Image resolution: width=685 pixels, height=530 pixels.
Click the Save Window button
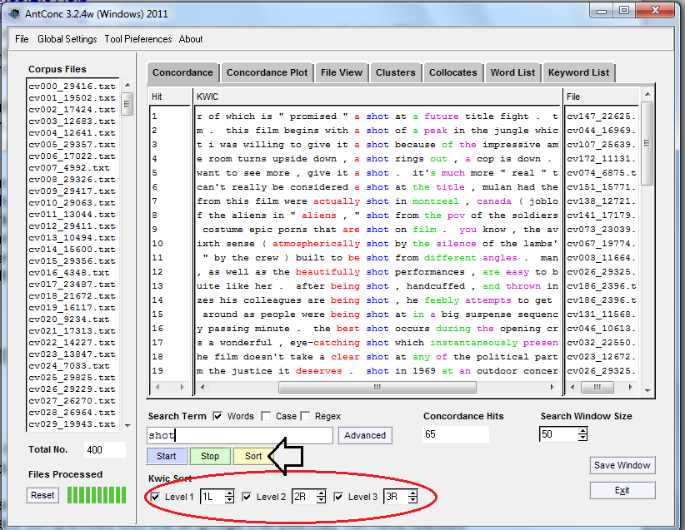point(622,465)
